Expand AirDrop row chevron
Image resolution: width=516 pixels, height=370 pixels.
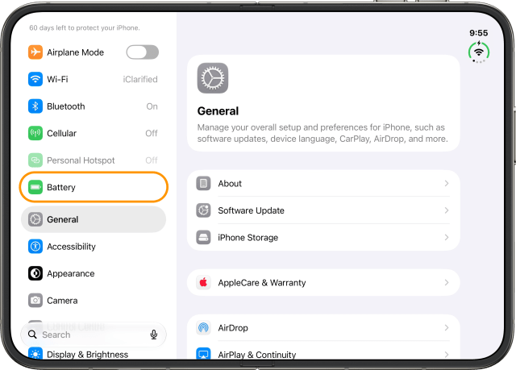[447, 327]
